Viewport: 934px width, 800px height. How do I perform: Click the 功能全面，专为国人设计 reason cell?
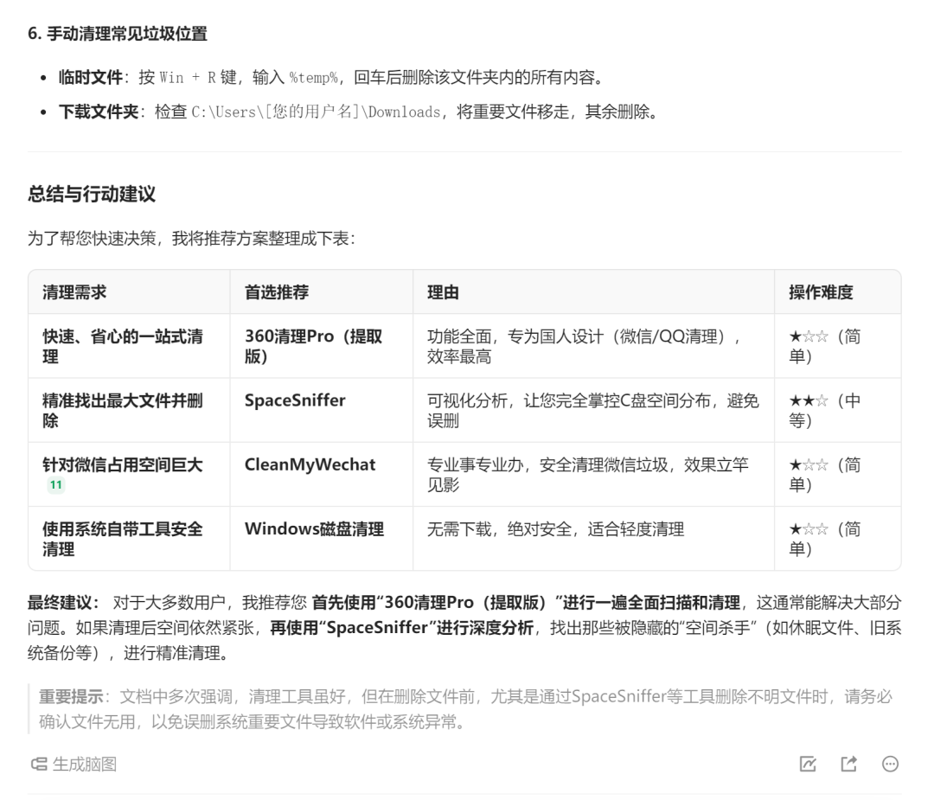593,346
